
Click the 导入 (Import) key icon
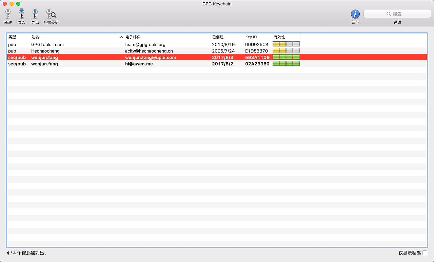point(21,14)
